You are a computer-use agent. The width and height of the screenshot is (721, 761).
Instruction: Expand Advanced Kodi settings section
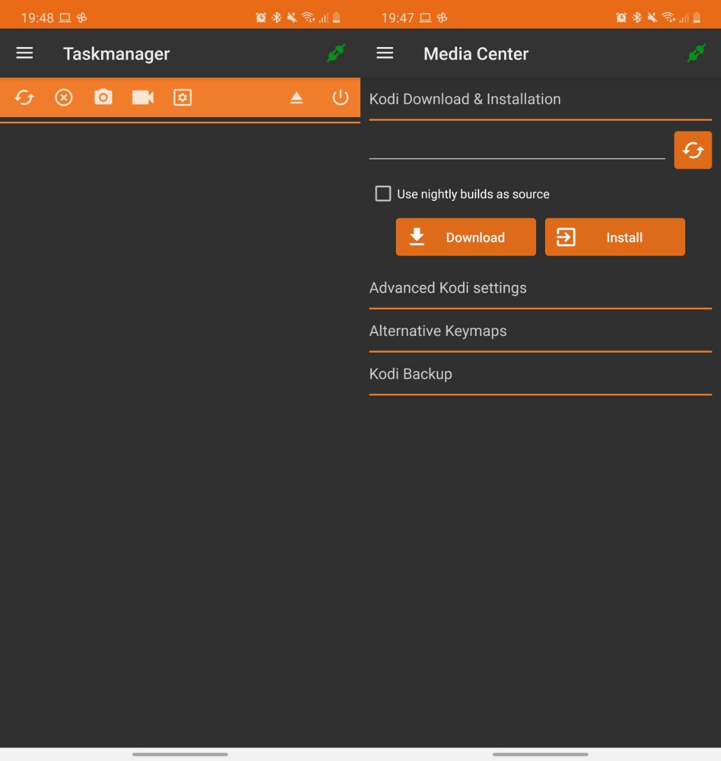click(540, 288)
